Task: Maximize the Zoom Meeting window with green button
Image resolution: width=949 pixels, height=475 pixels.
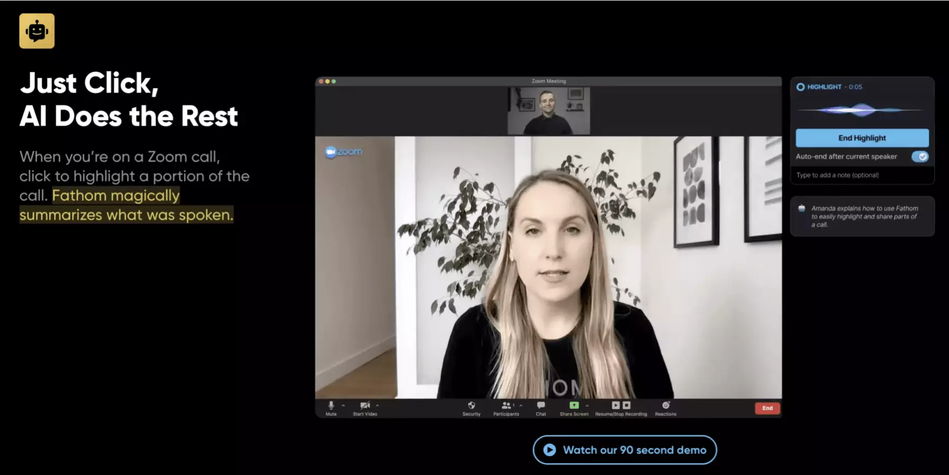Action: 333,81
